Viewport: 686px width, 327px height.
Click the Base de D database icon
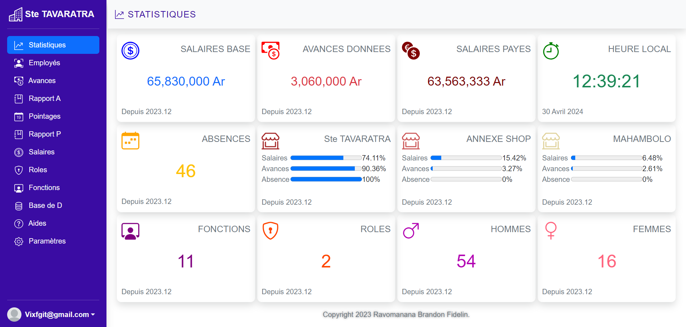(x=19, y=205)
